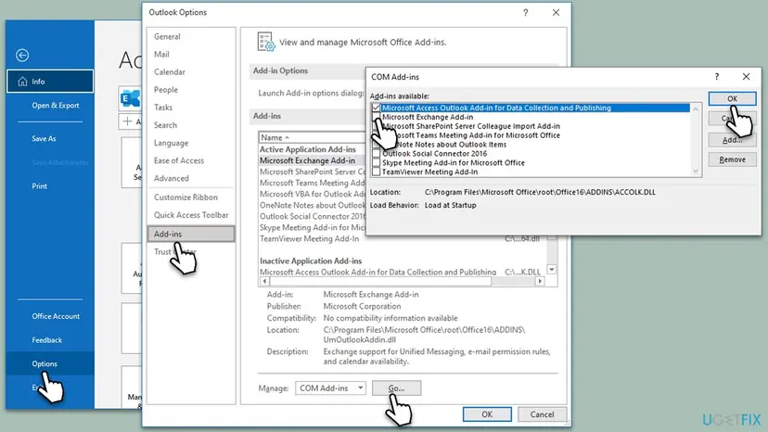Screen dimensions: 768x432
Task: Click Add... button in COM Add-ins
Action: [x=732, y=140]
